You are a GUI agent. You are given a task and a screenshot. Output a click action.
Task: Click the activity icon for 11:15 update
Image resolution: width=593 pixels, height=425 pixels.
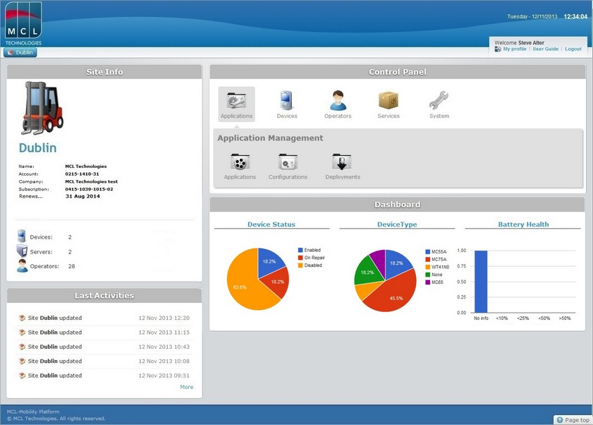click(22, 333)
